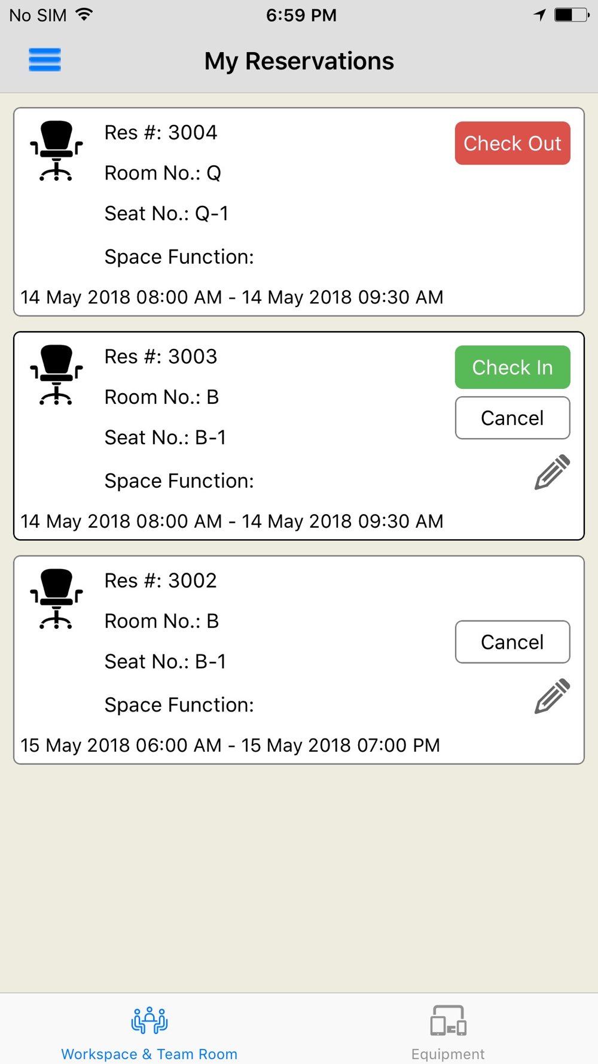Tap the Workspace & Team Room people icon
The image size is (598, 1064).
(x=149, y=1020)
